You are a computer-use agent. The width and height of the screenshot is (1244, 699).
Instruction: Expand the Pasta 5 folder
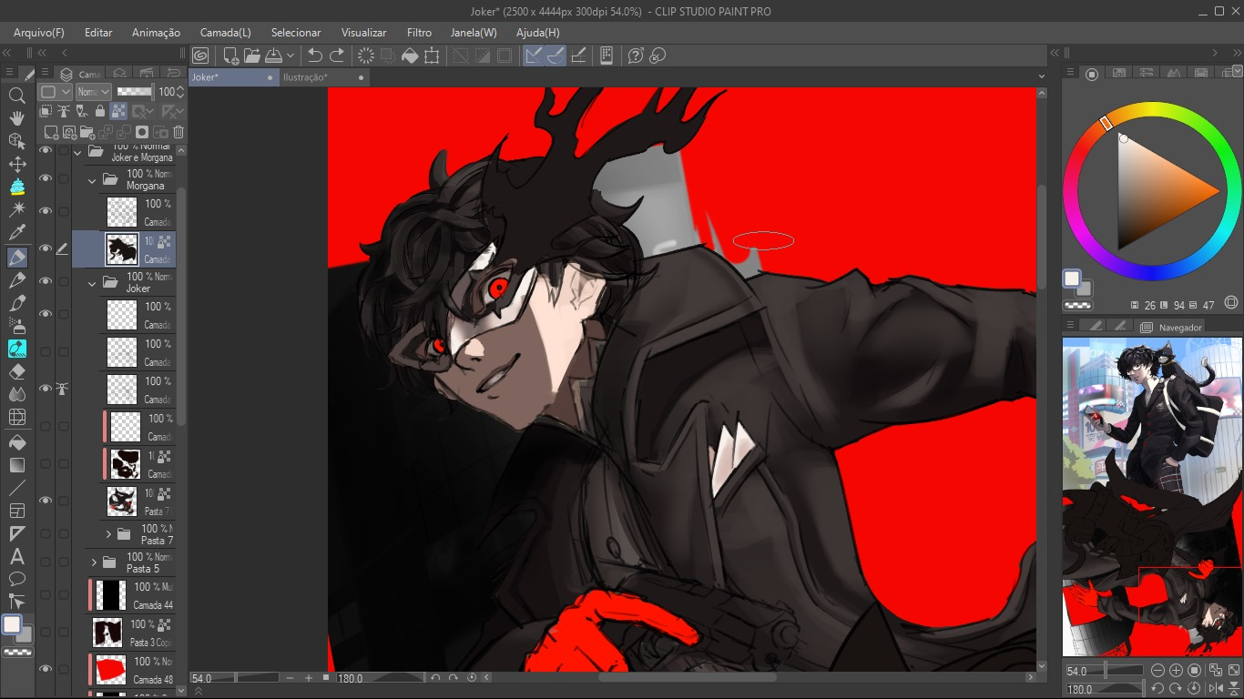[x=93, y=562]
